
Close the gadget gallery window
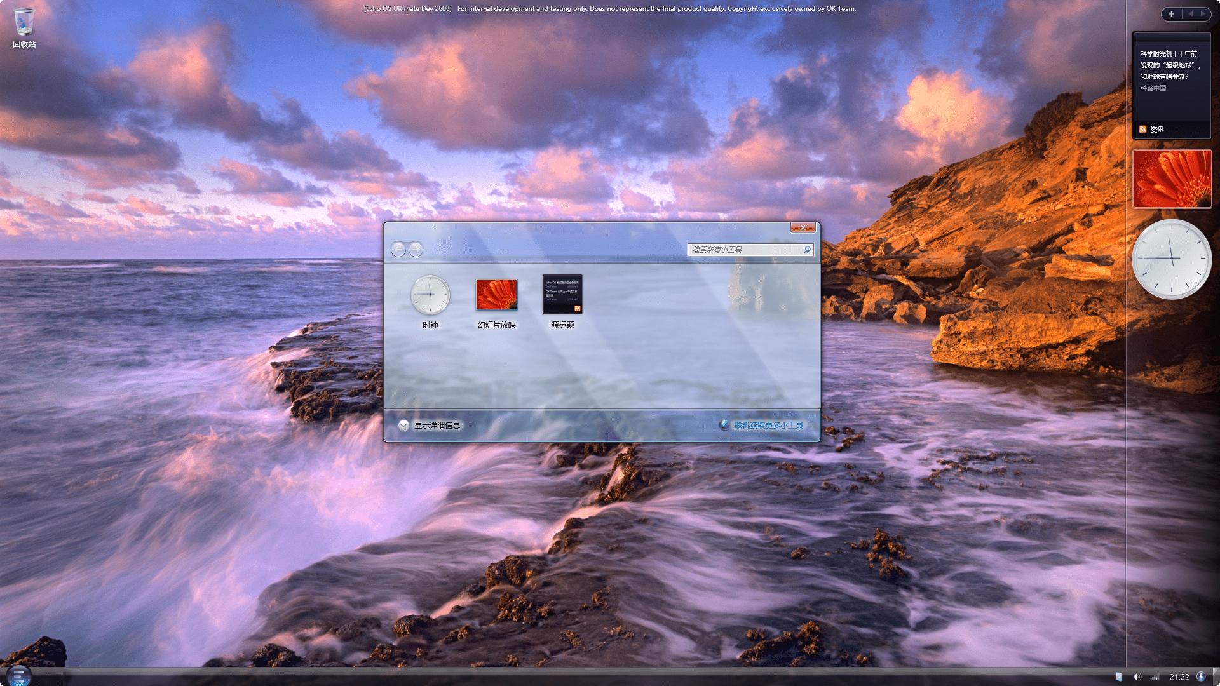(803, 228)
